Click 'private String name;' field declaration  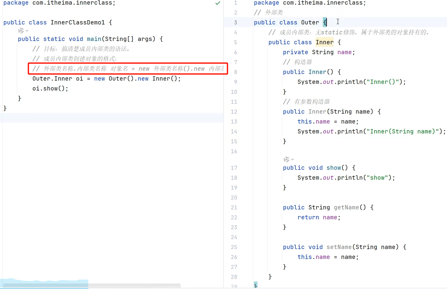coord(319,52)
